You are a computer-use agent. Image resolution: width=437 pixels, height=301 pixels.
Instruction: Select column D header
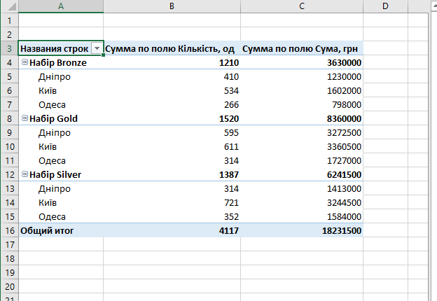coord(385,6)
